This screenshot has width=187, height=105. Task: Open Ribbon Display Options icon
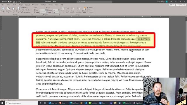(171, 2)
